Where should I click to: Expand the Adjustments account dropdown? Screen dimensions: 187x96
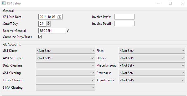click(x=152, y=80)
